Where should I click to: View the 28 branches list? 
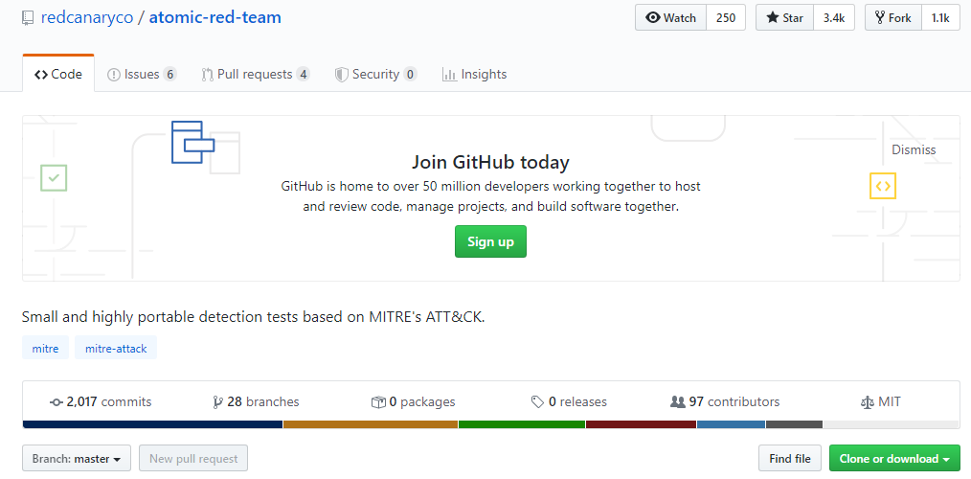(255, 401)
